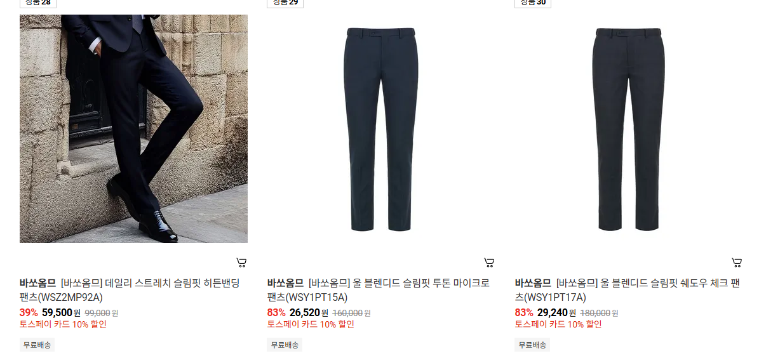Click the 29,240원 price of third product
This screenshot has width=759, height=358.
pos(556,312)
